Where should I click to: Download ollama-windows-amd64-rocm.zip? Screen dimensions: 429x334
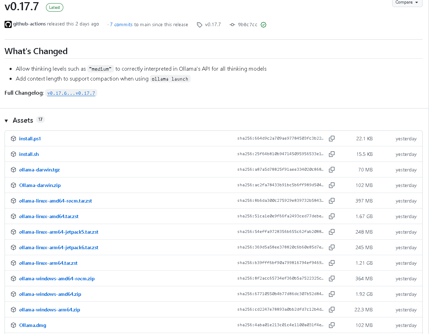click(57, 279)
